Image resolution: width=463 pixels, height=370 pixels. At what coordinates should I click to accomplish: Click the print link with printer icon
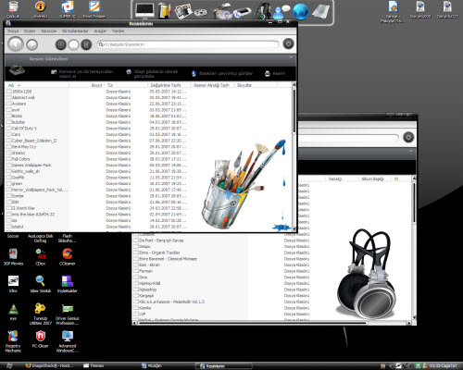[275, 73]
